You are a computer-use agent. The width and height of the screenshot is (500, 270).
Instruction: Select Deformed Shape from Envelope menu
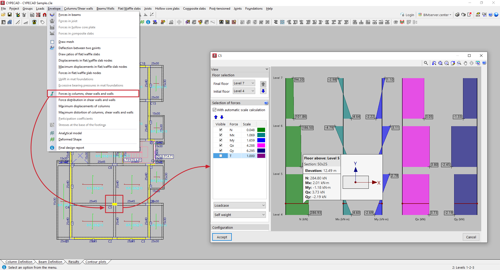(x=70, y=139)
